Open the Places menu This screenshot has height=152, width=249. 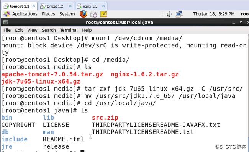tap(48, 14)
